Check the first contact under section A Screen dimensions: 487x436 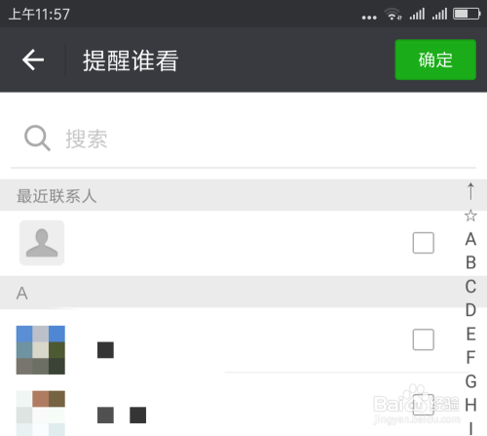[x=423, y=339]
